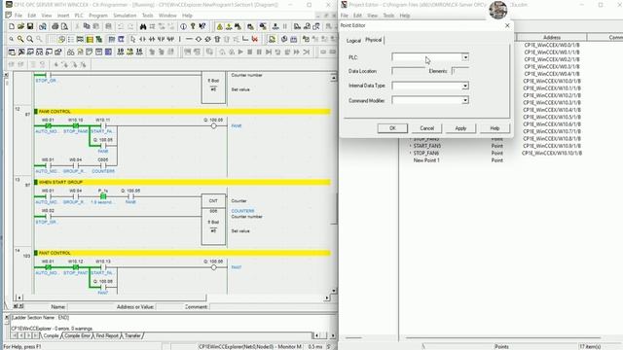Viewport: 623px width, 350px height.
Task: Open the PLC menu in CX-Programmer
Action: [x=79, y=16]
